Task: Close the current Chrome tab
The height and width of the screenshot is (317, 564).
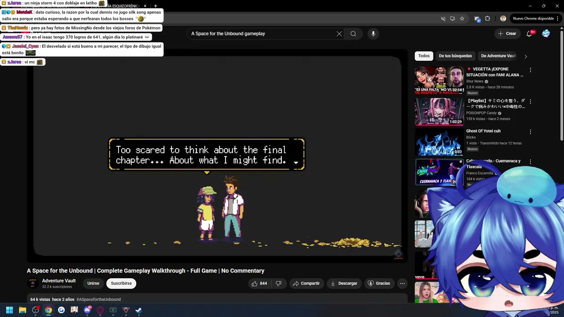Action: (145, 6)
